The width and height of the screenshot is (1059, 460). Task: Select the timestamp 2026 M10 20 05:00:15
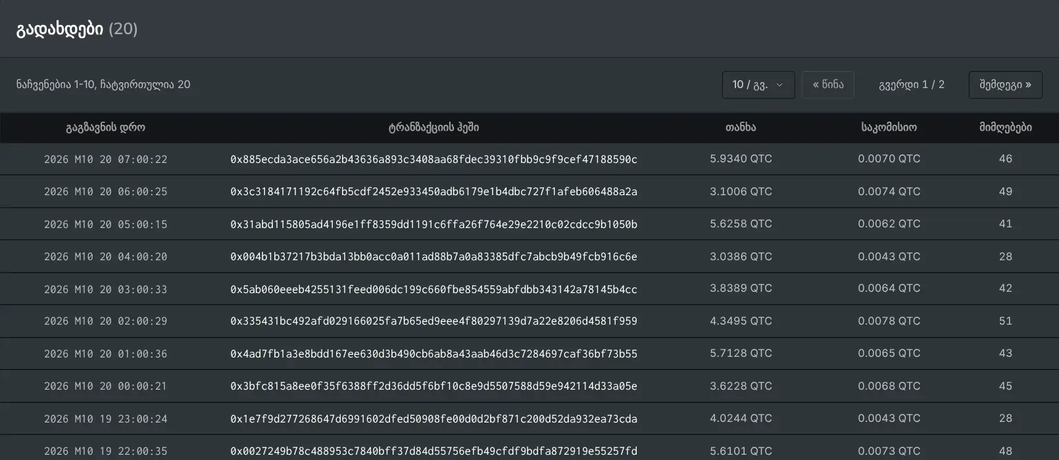(105, 224)
